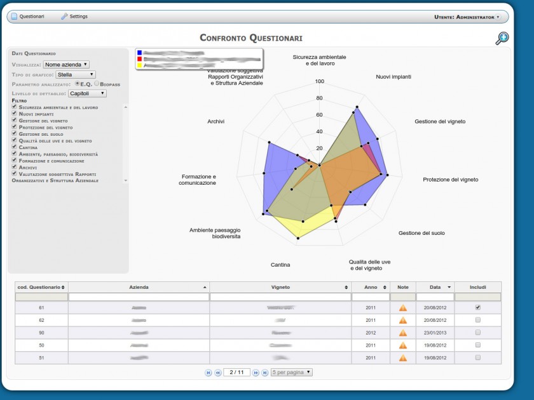Viewport: 534px width, 400px height.
Task: Check the Include box for questionnaire 62
Action: pos(477,320)
